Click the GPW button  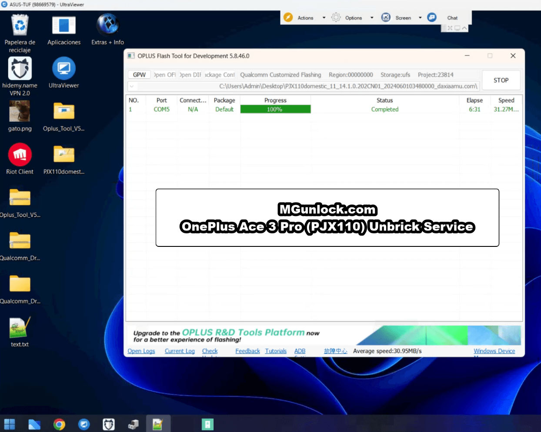[139, 75]
